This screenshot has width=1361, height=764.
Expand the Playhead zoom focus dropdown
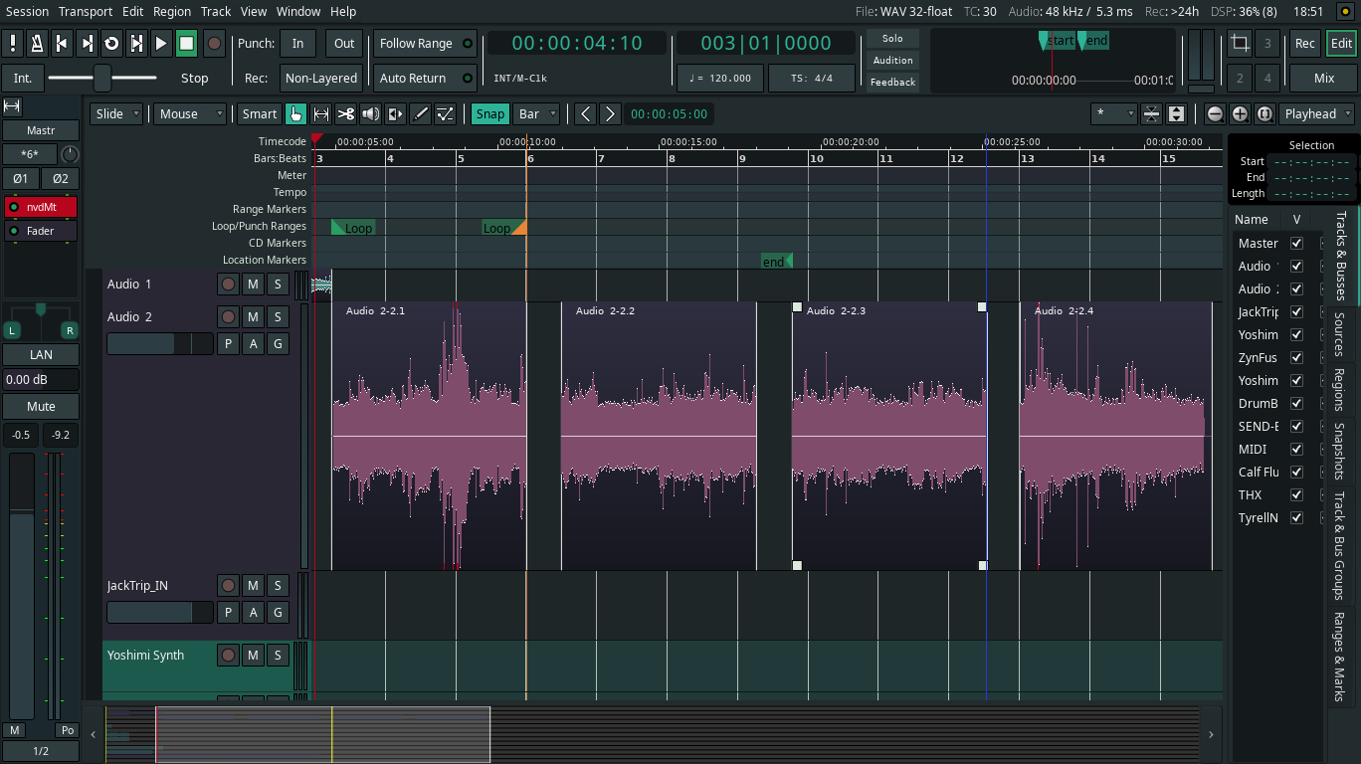point(1317,114)
